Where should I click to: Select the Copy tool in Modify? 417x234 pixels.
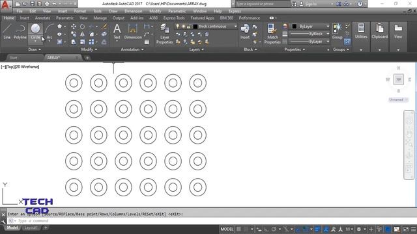point(74,34)
